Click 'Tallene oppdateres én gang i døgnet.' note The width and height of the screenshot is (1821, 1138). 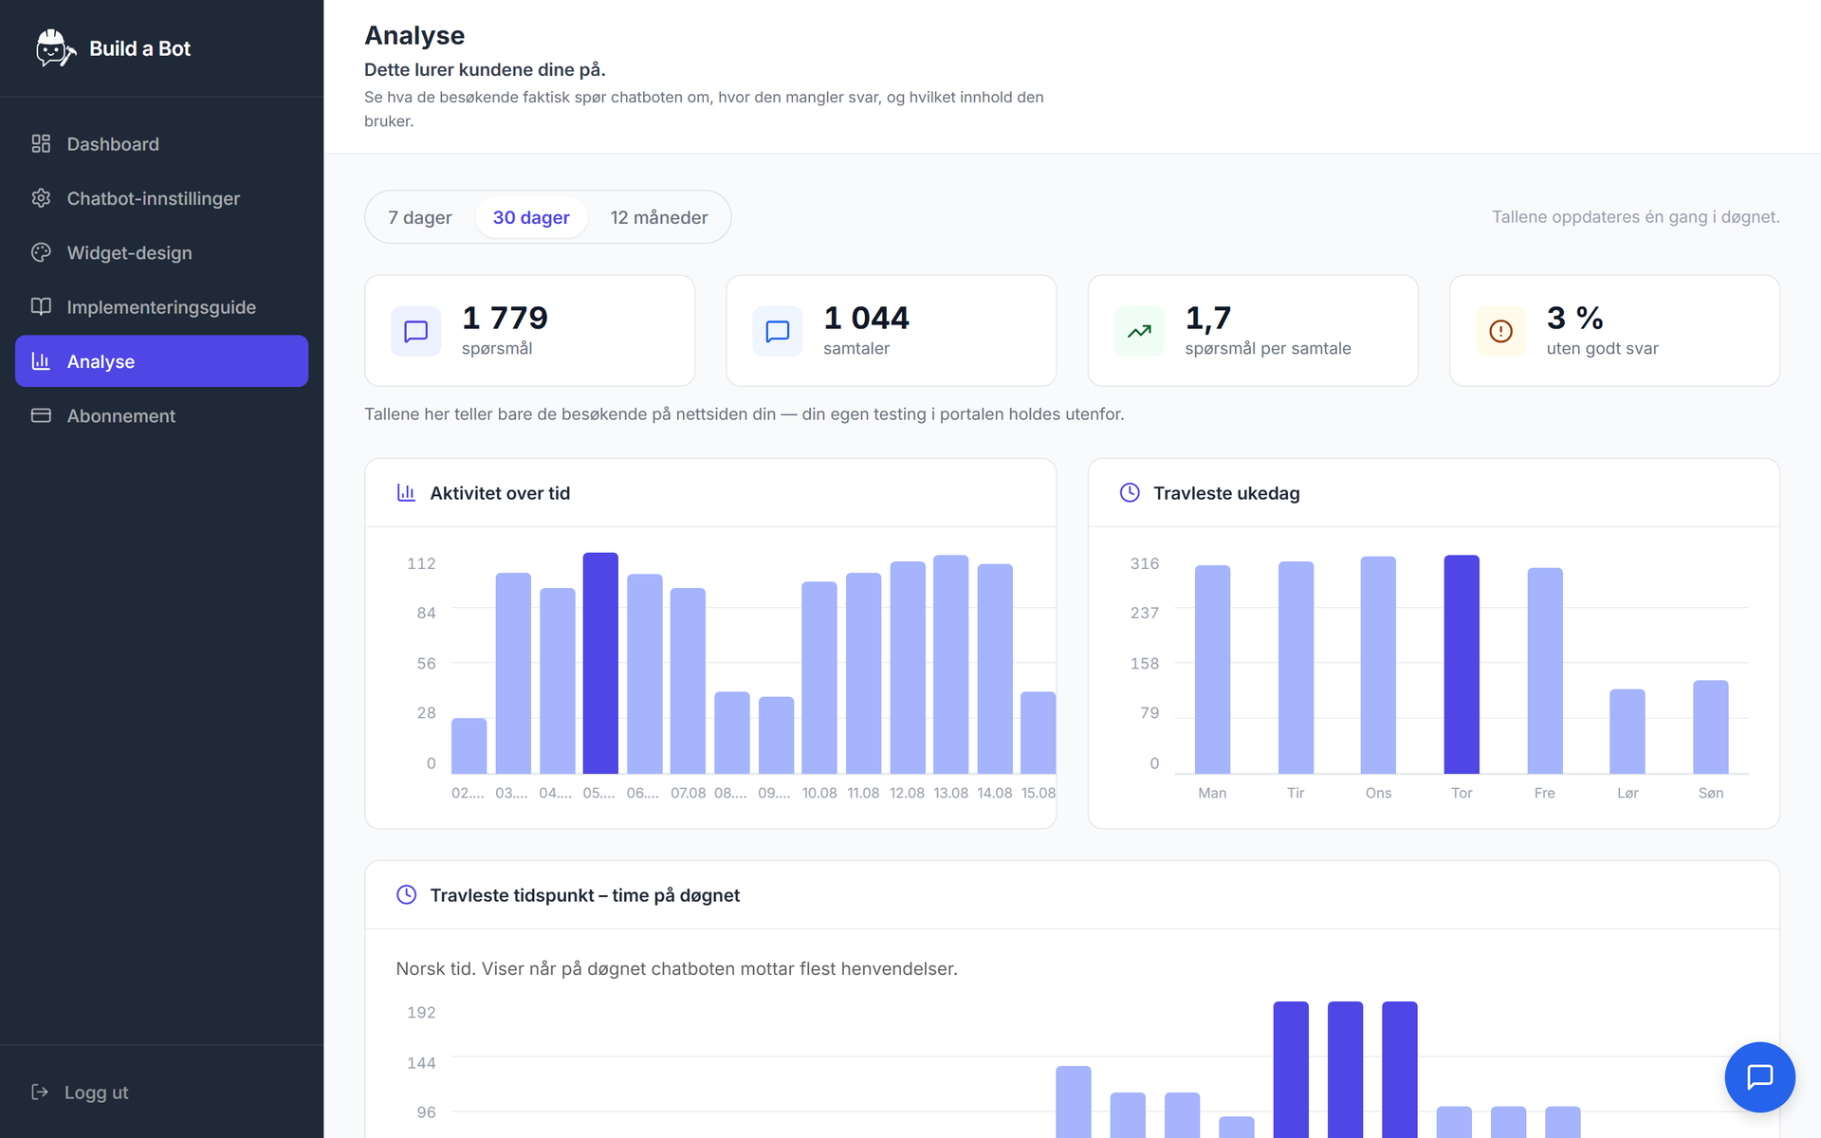click(1636, 217)
